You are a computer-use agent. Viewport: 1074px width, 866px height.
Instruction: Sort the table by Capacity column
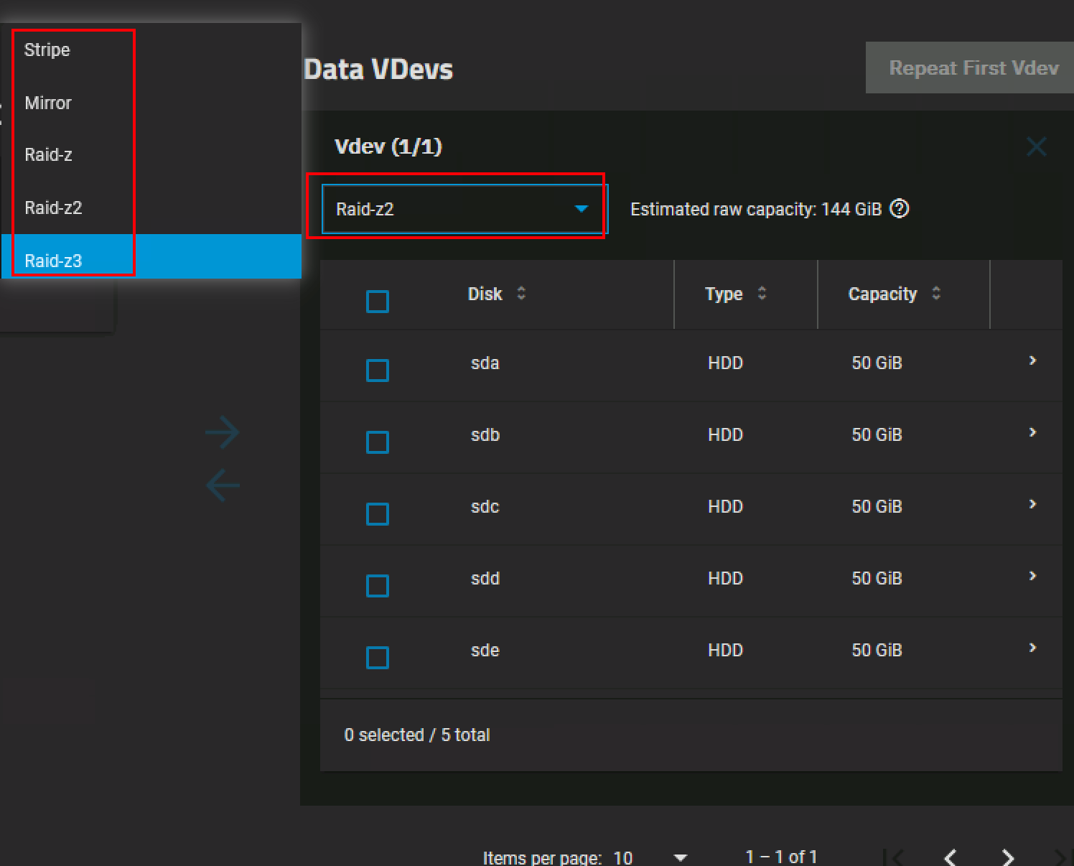coord(935,294)
